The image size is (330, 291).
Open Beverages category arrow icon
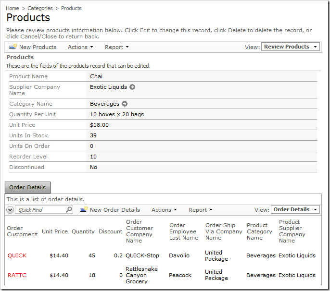click(125, 104)
